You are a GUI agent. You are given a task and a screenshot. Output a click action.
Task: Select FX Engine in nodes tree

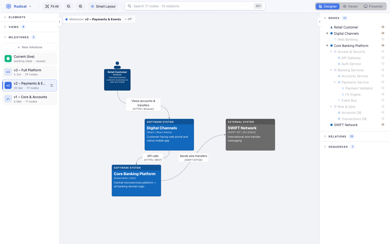[353, 94]
